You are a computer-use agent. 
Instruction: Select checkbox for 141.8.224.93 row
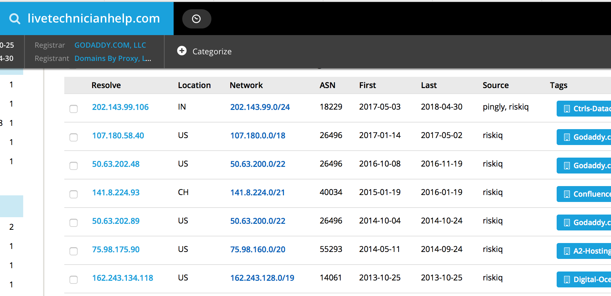74,194
